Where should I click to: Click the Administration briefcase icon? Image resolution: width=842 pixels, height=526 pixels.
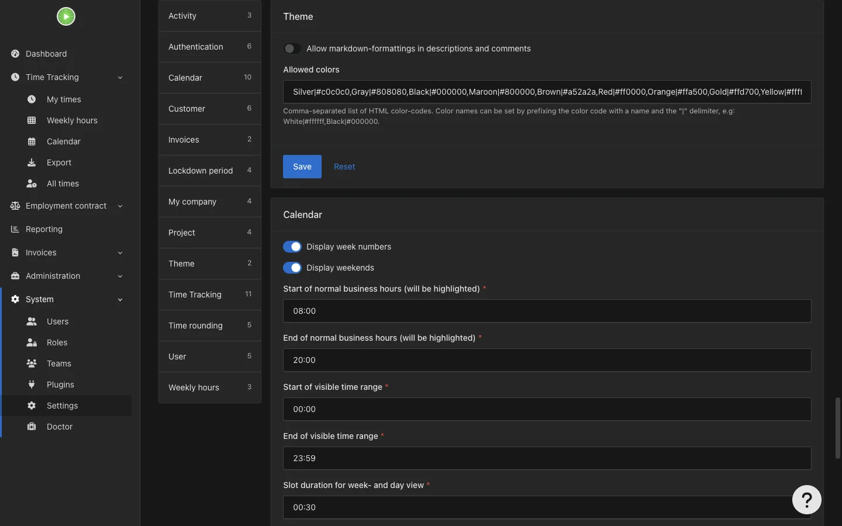pyautogui.click(x=15, y=276)
